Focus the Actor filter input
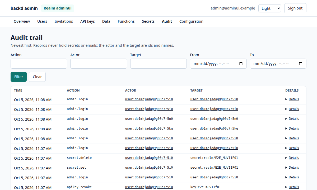Image resolution: width=317 pixels, height=190 pixels. point(99,64)
